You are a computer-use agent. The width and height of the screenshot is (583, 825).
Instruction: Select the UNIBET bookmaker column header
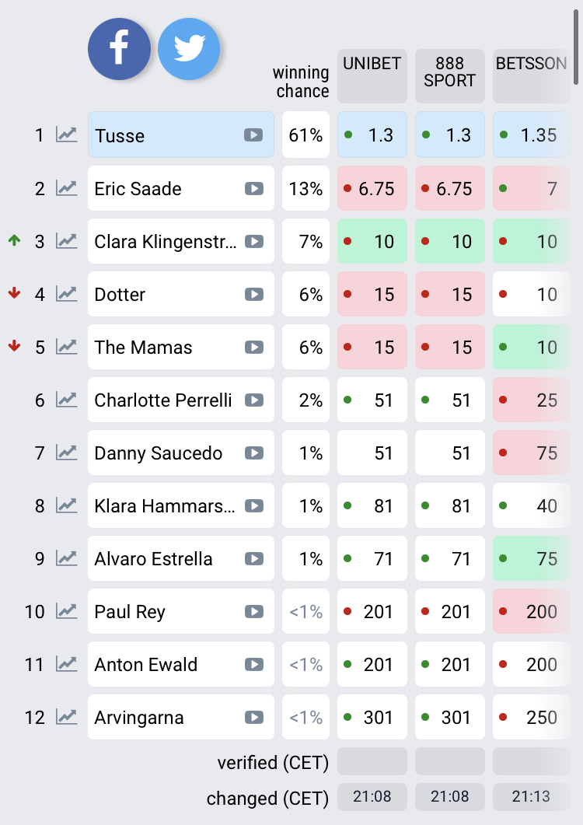(x=372, y=76)
